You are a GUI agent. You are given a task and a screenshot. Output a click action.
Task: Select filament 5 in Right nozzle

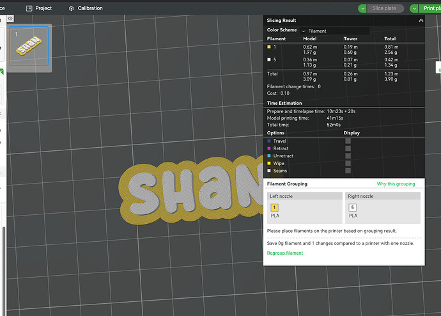352,208
